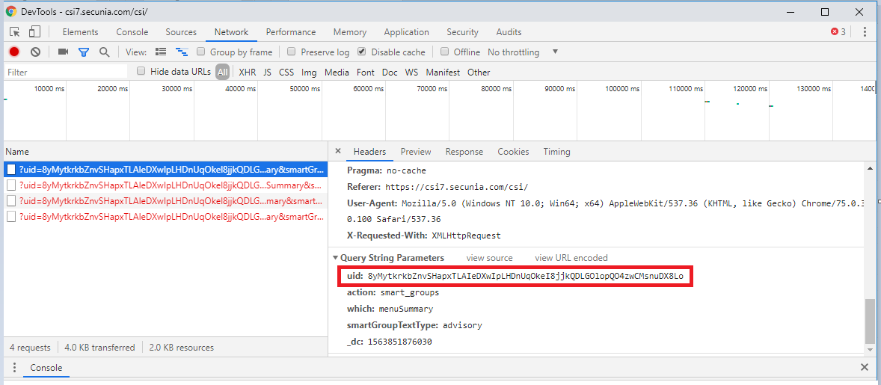Collapse the Query String Parameters section
This screenshot has width=881, height=385.
coord(335,258)
